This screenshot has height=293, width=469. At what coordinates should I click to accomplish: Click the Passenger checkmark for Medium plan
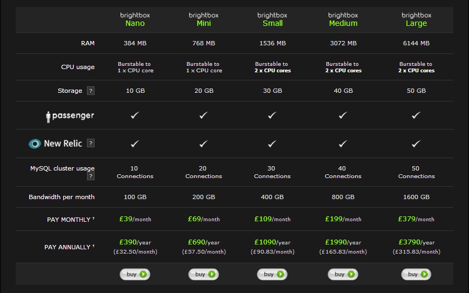tap(343, 115)
